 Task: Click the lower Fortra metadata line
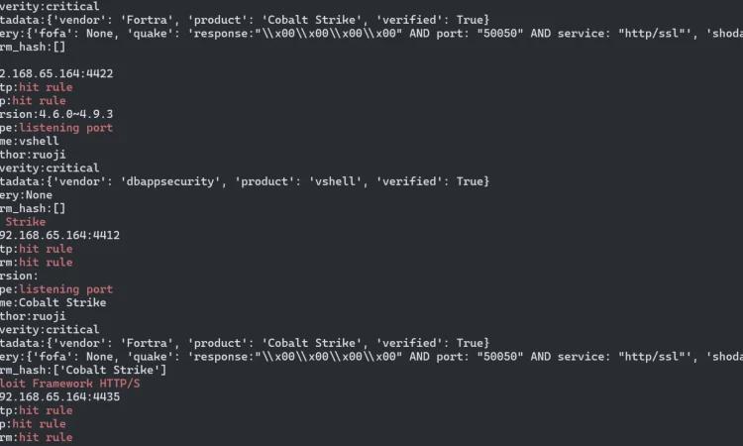point(245,343)
